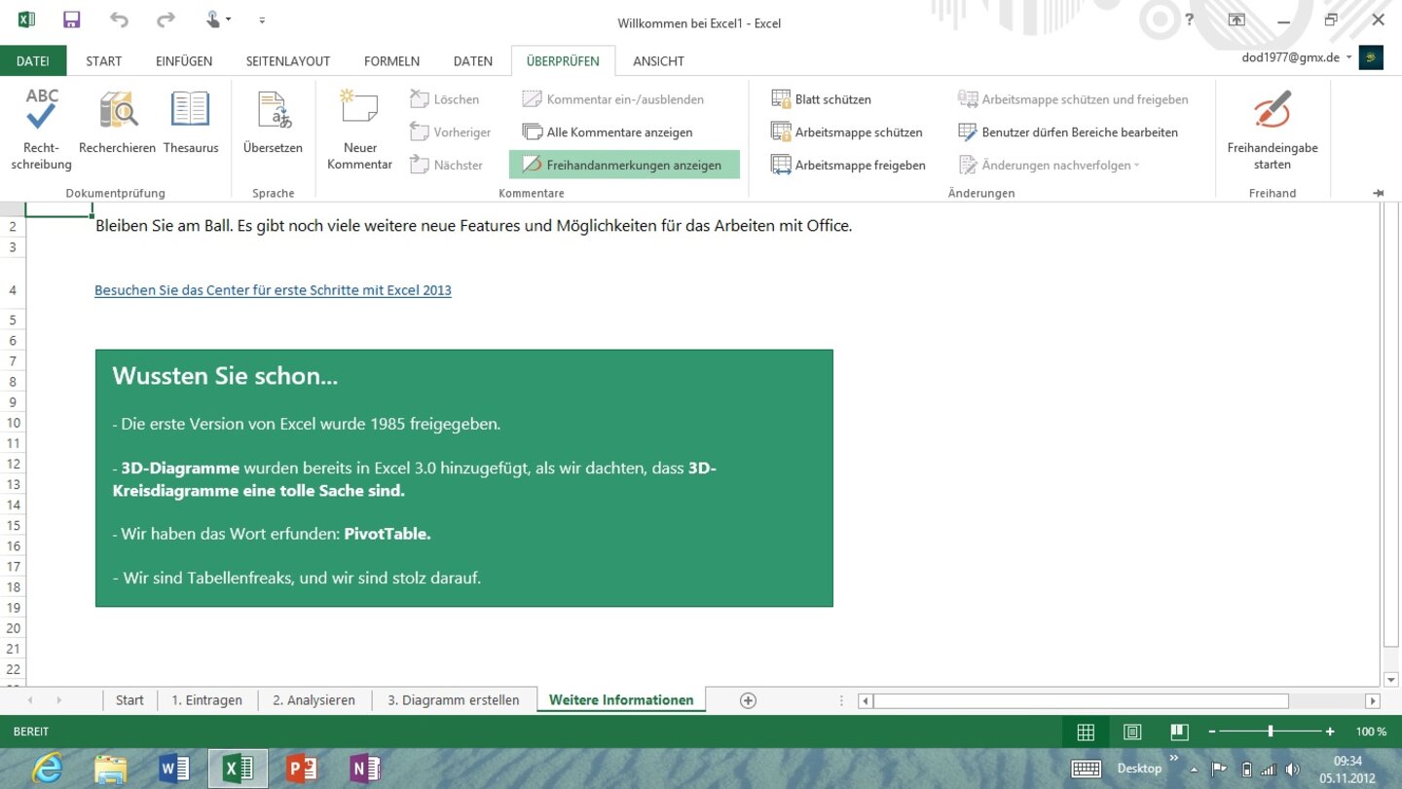The width and height of the screenshot is (1402, 789).
Task: Go to Vorheriger comment
Action: point(450,132)
